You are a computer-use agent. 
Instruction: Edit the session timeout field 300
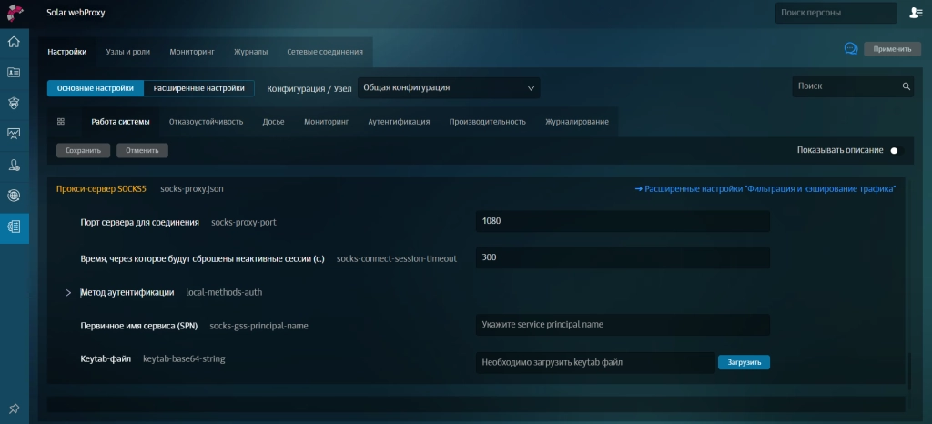623,257
